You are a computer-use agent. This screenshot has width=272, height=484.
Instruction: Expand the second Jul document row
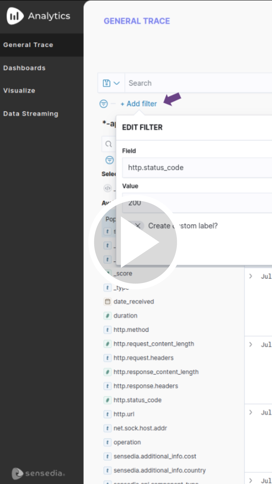[251, 344]
